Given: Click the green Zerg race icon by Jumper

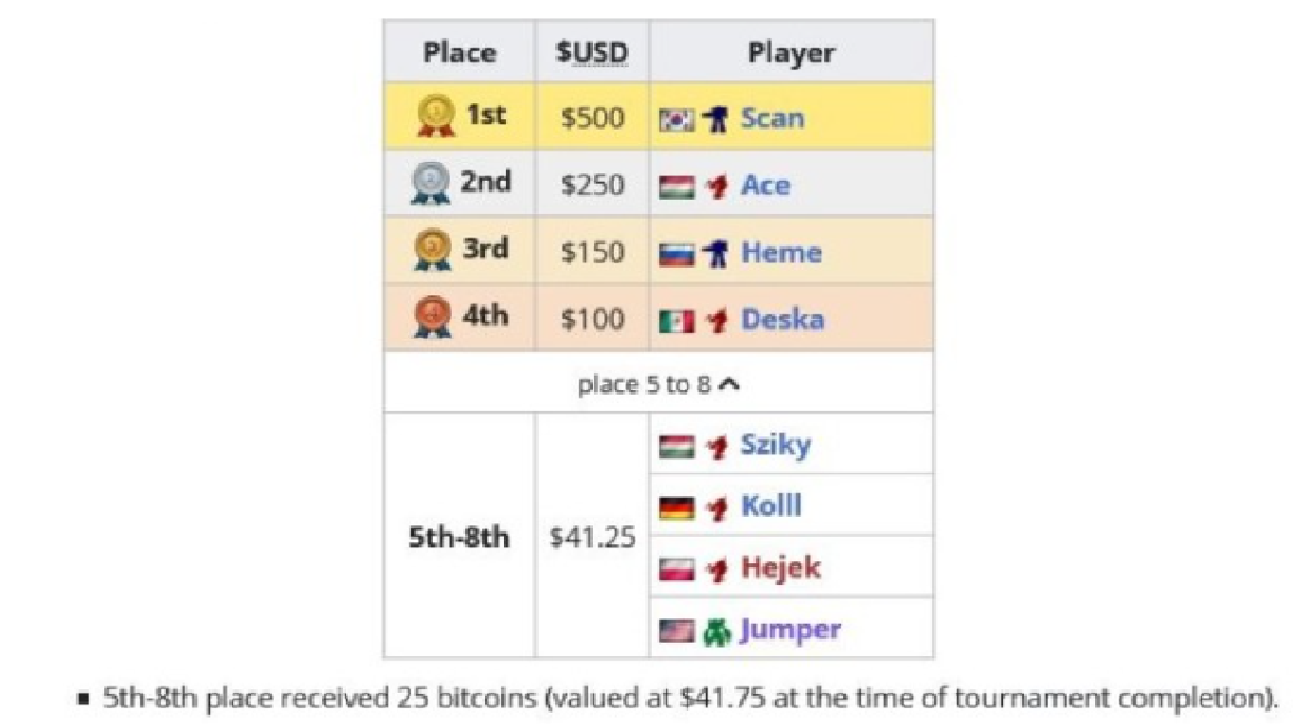Looking at the screenshot, I should 717,630.
